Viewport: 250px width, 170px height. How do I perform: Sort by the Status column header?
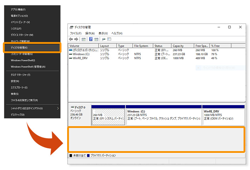(162, 46)
